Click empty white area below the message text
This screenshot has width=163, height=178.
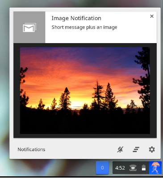click(101, 37)
